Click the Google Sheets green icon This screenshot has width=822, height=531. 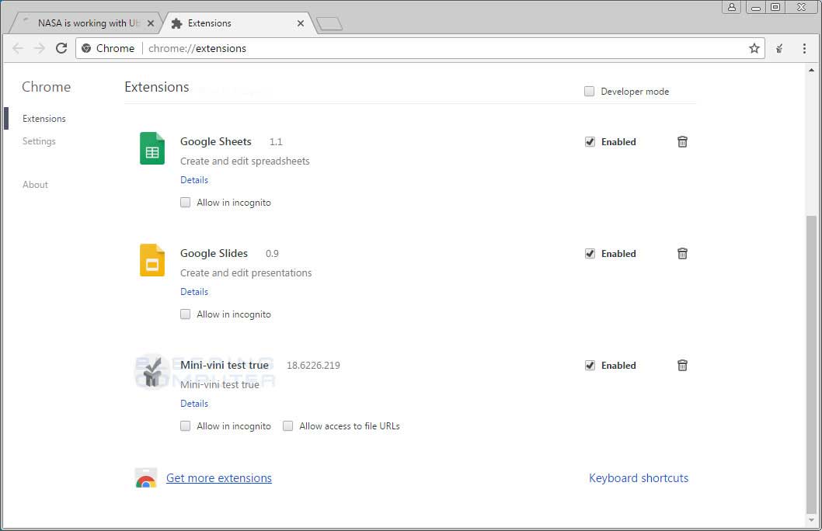(152, 148)
